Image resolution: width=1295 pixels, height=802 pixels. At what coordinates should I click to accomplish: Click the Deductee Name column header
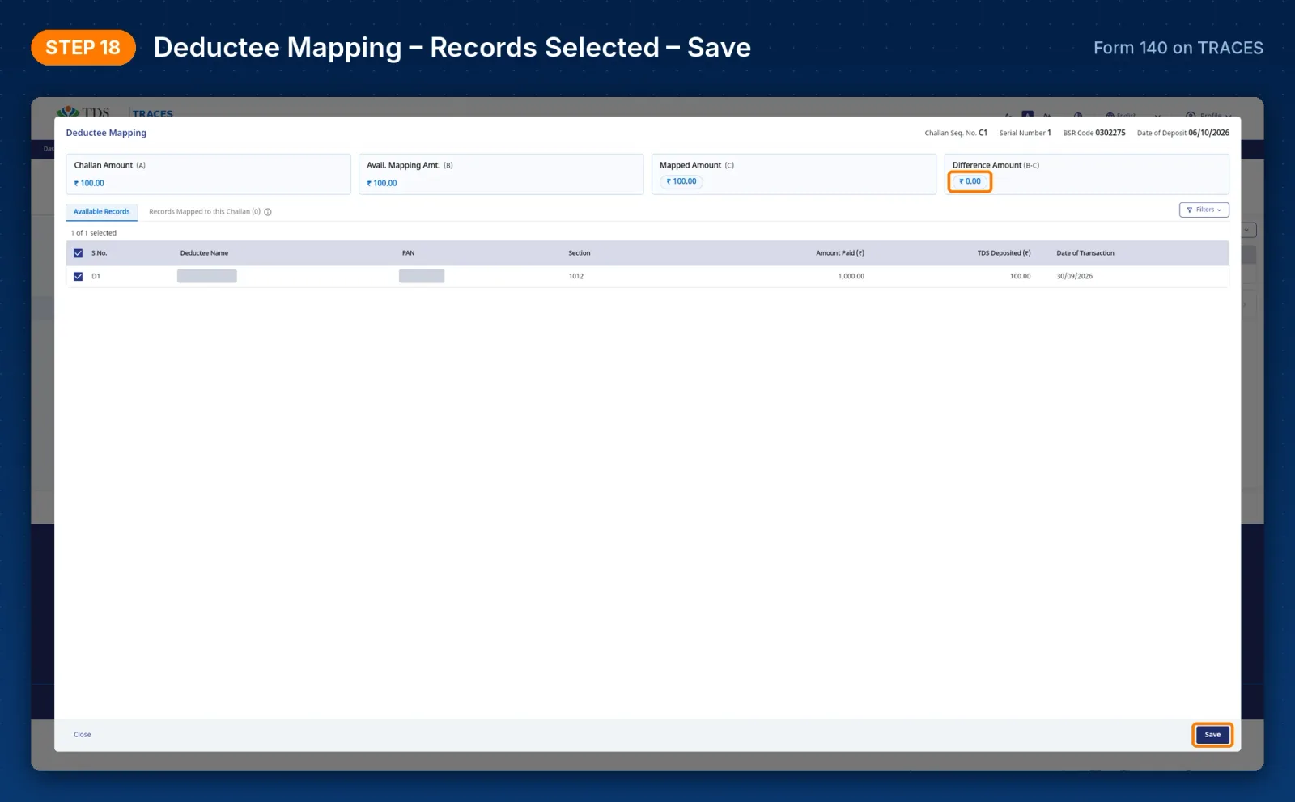pyautogui.click(x=204, y=253)
